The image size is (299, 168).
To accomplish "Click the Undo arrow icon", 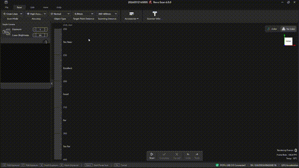I will 188,154.
